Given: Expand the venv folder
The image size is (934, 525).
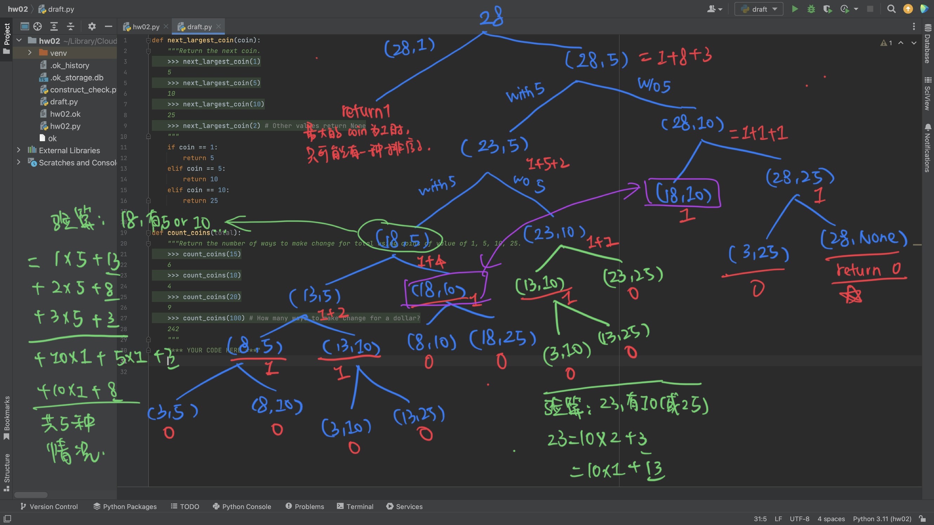Looking at the screenshot, I should tap(30, 53).
